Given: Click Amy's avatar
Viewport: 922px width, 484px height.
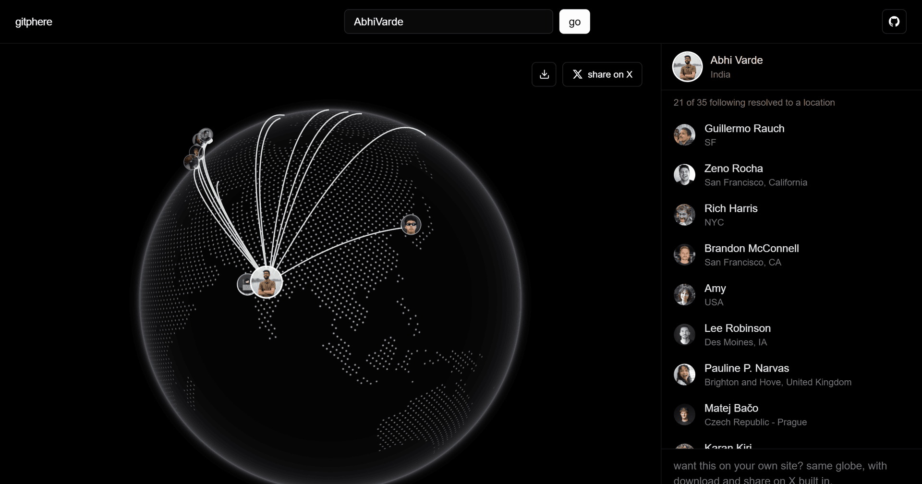Looking at the screenshot, I should pos(684,294).
